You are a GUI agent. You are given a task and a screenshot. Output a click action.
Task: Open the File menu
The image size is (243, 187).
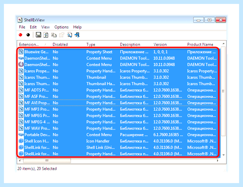pyautogui.click(x=22, y=27)
